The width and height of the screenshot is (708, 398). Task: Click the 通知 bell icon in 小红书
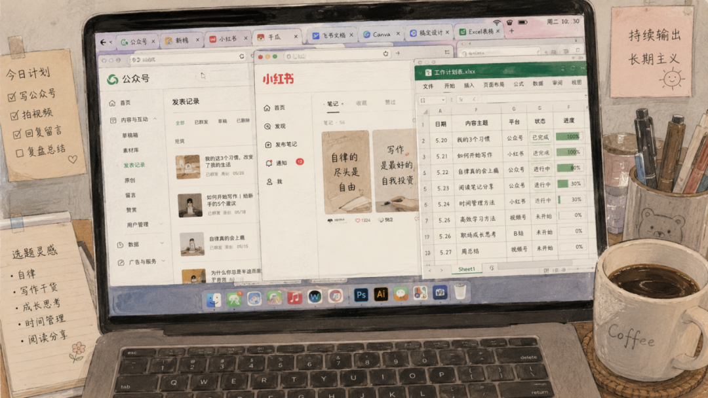(269, 163)
